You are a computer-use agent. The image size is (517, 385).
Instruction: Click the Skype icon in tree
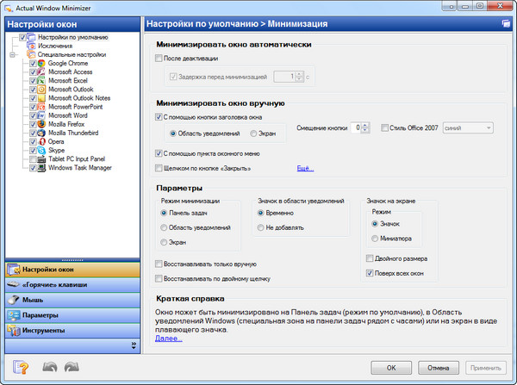(x=41, y=151)
